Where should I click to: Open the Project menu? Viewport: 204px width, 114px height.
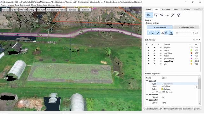(4, 5)
